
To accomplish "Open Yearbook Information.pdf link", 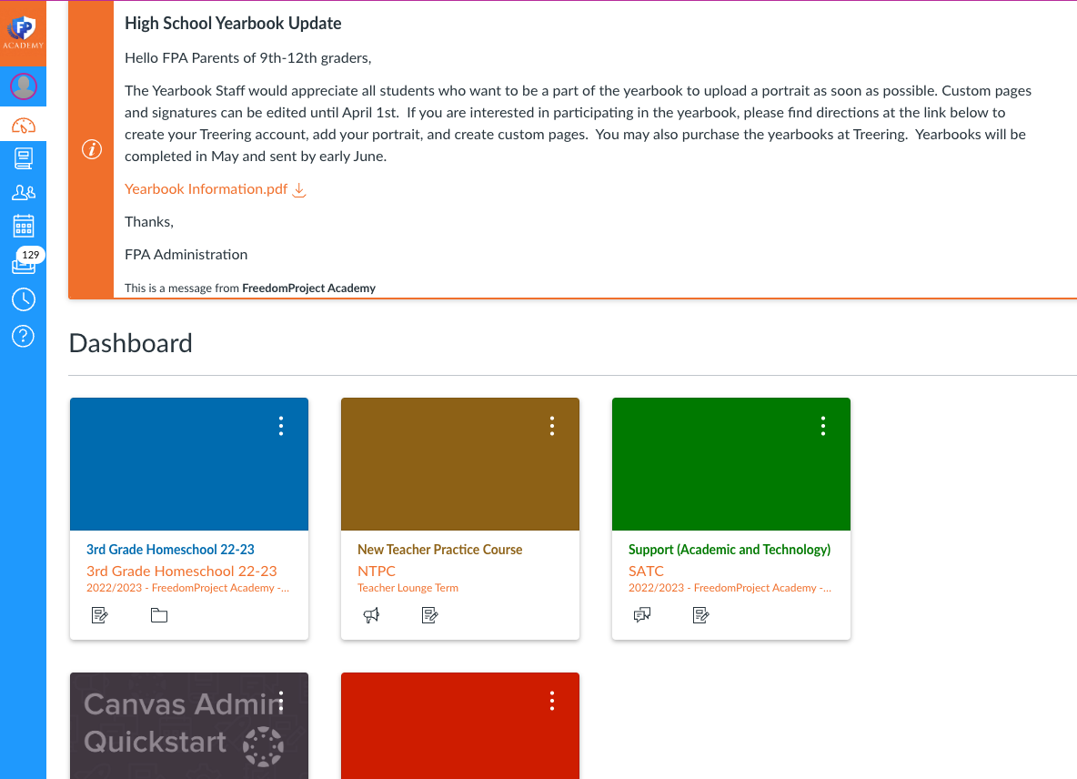I will click(206, 189).
